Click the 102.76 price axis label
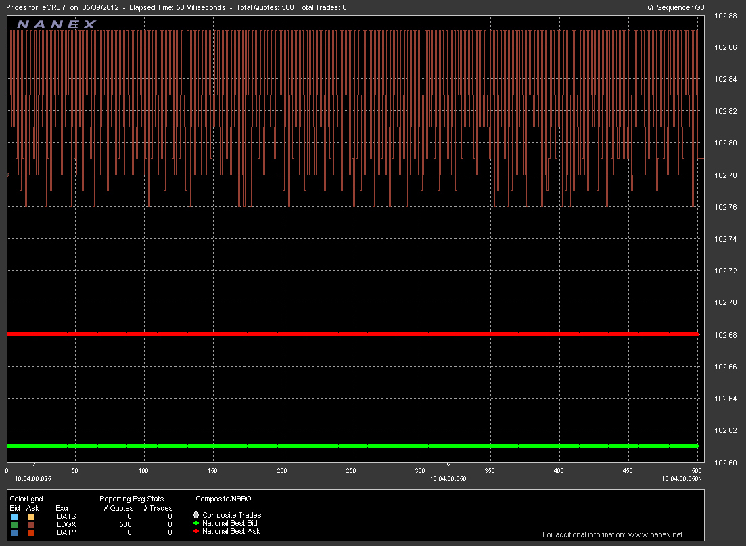Viewport: 746px width, 546px height. pos(726,207)
